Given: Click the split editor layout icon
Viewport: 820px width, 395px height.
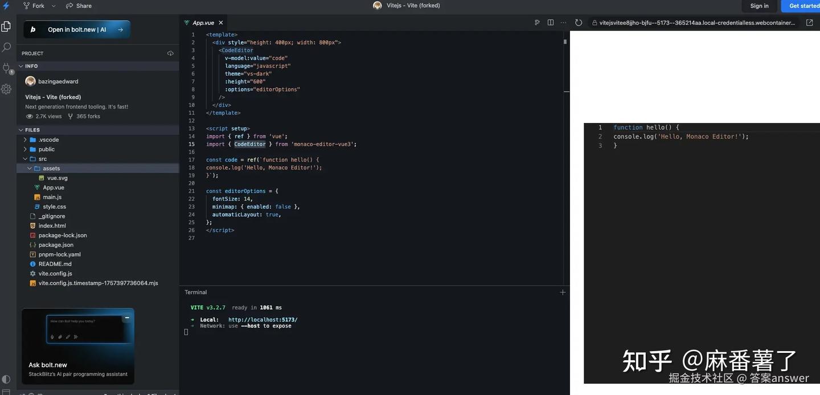Looking at the screenshot, I should pos(550,22).
